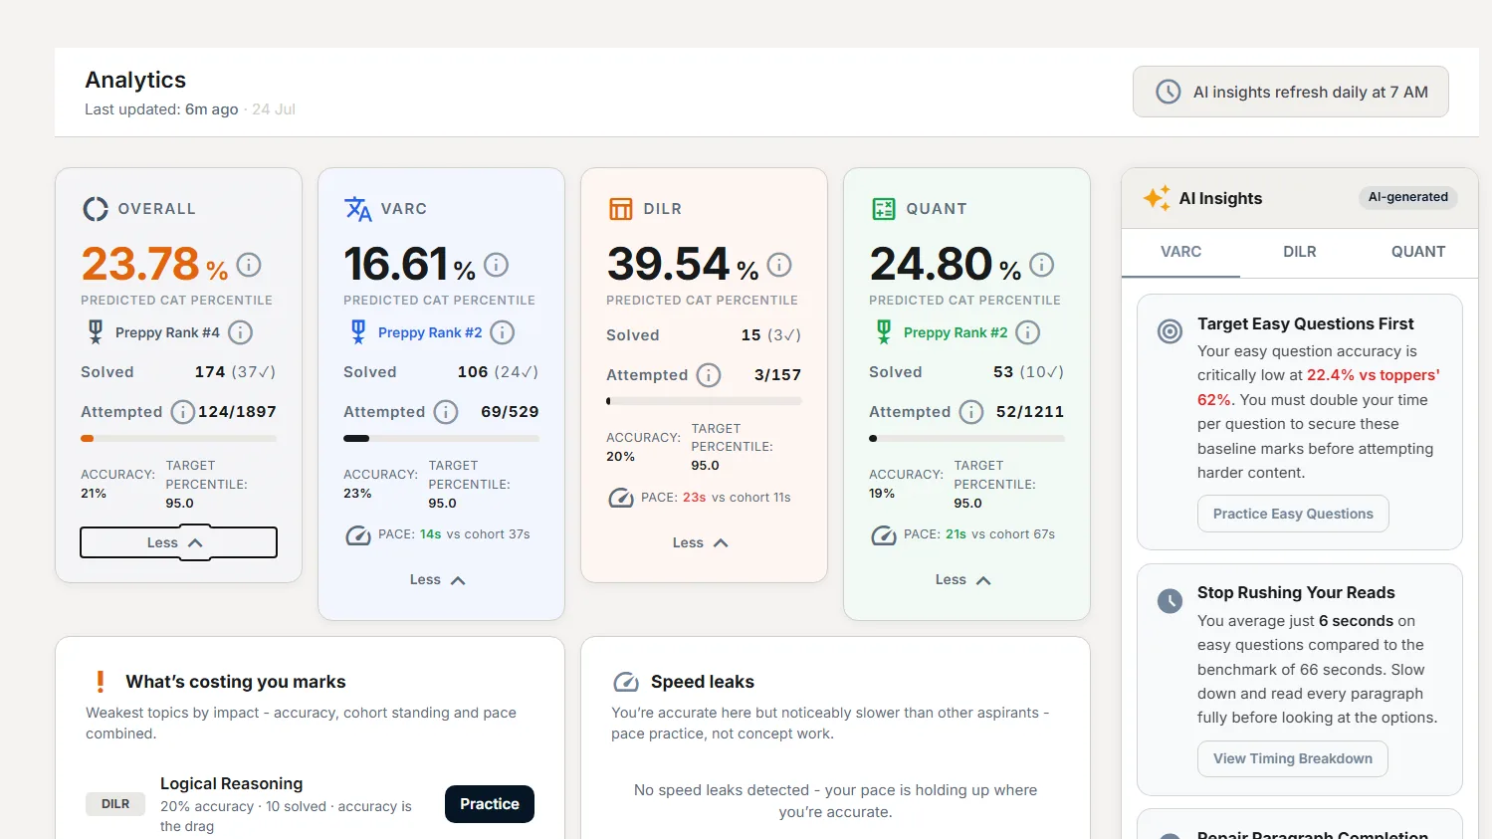Click the info icon beside DILR 39.54%
The height and width of the screenshot is (839, 1492).
click(779, 265)
